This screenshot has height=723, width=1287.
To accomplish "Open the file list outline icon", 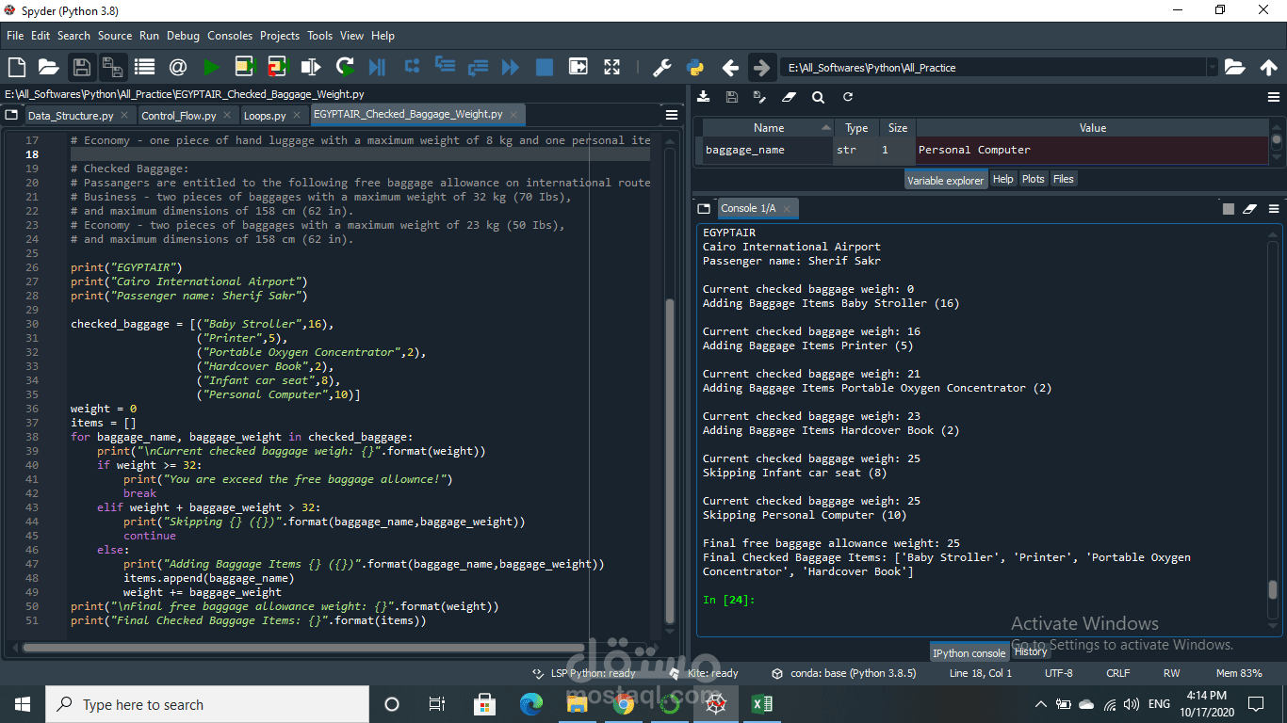I will point(144,67).
